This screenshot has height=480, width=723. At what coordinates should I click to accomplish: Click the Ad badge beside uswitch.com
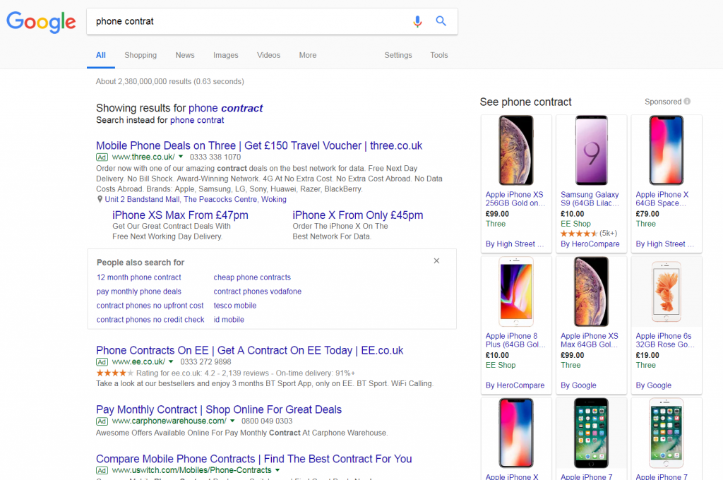tap(102, 470)
